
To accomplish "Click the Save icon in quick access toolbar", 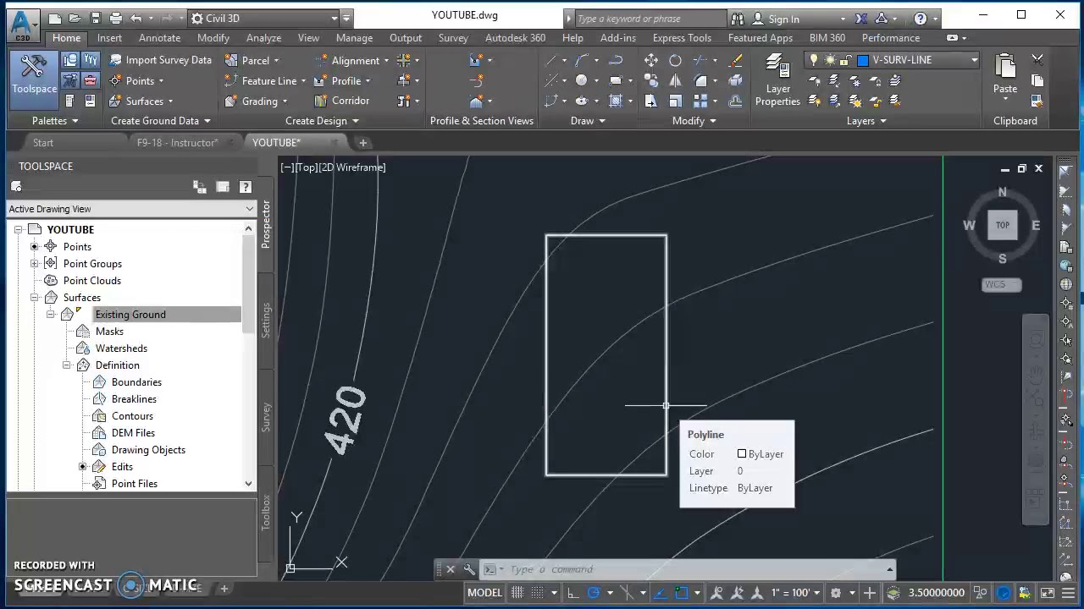I will point(96,18).
